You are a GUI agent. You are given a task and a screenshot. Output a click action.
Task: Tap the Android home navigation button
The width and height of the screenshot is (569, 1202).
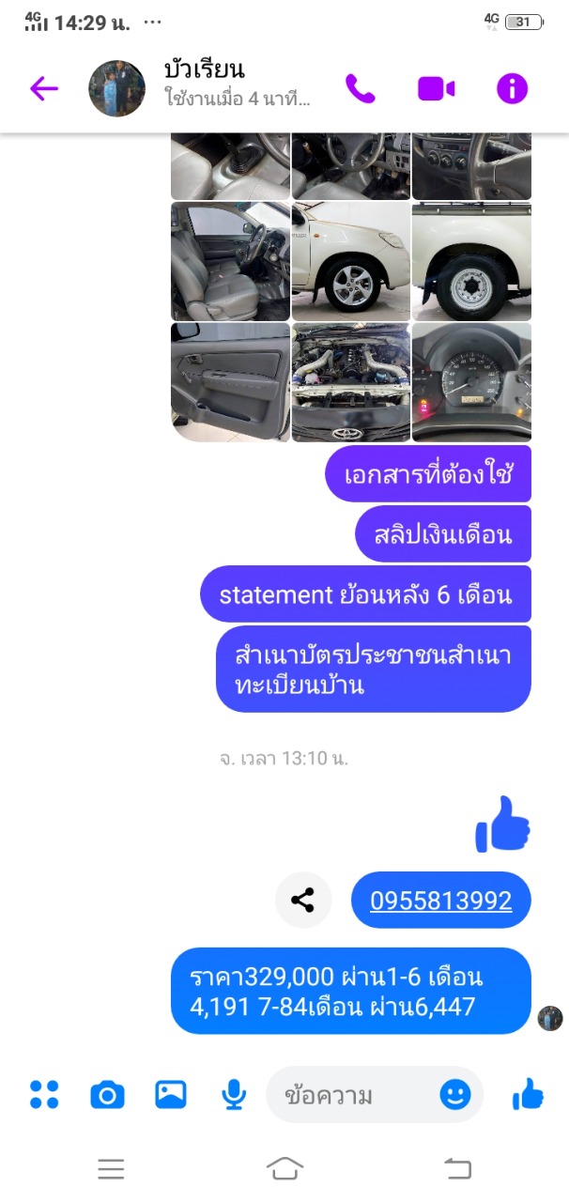(284, 1168)
